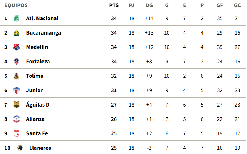Open the Santa Fe team name
This screenshot has height=154, width=247.
(x=37, y=133)
